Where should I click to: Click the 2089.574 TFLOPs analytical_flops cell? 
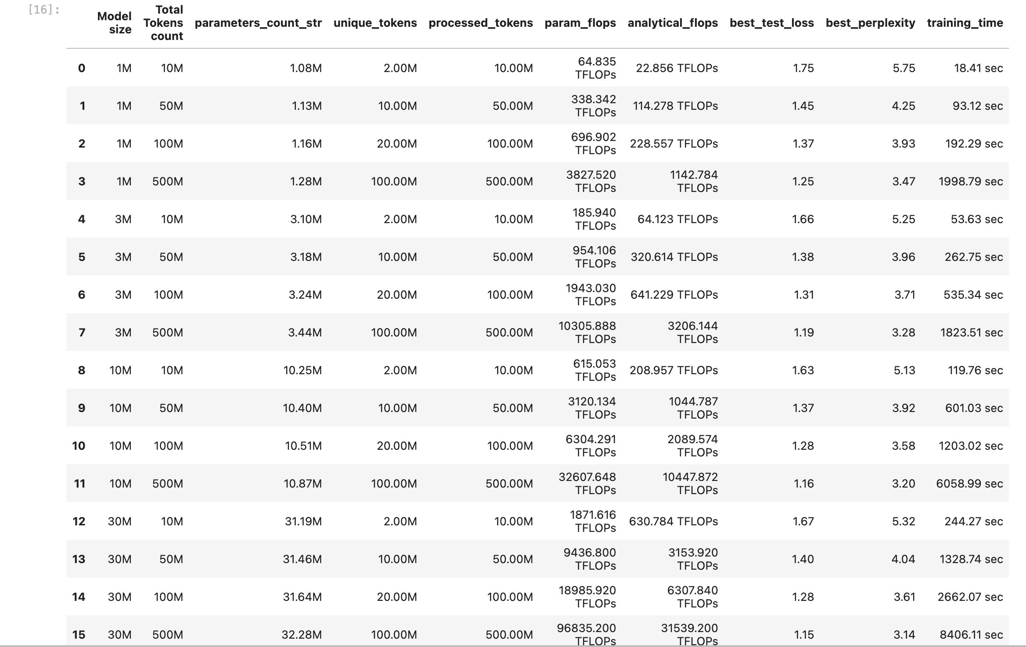[692, 446]
